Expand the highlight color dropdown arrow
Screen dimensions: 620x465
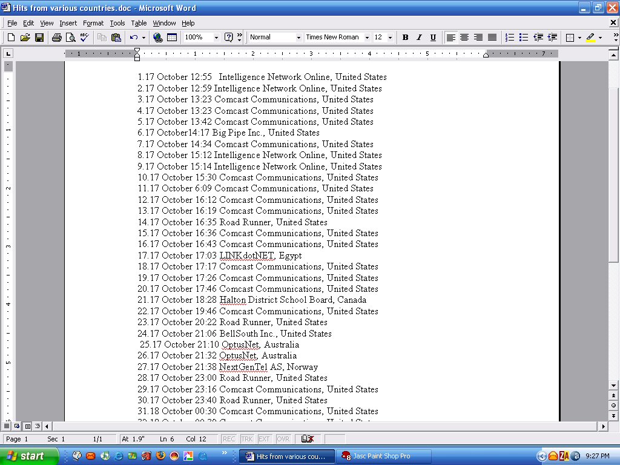click(x=600, y=38)
